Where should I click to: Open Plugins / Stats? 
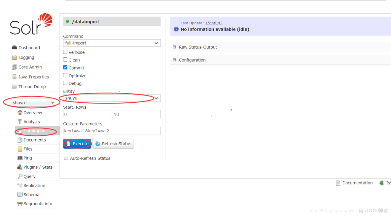tap(37, 167)
